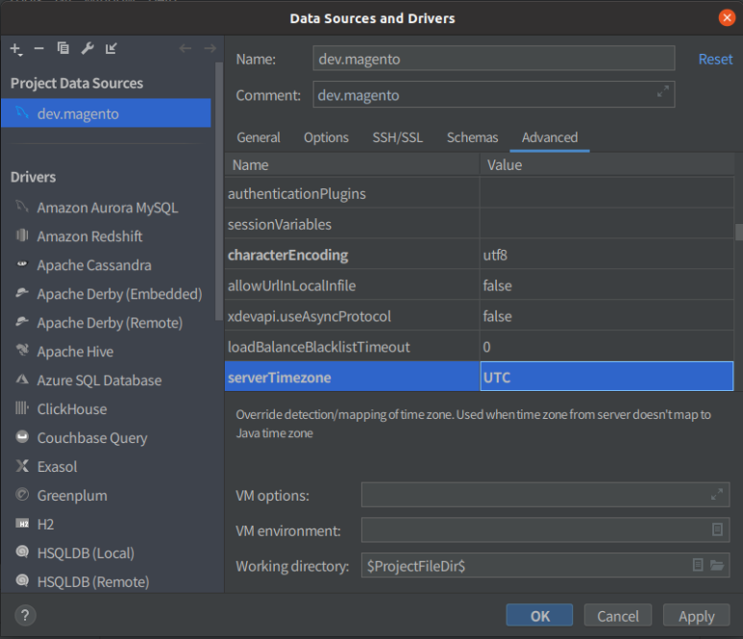Screen dimensions: 743x639
Task: Click the false value for xdevapi.useAsyncProtocol
Action: click(x=607, y=316)
